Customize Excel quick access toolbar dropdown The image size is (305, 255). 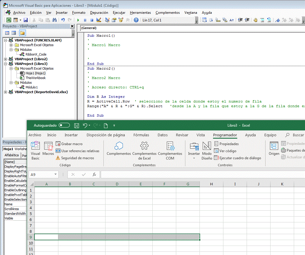114,125
